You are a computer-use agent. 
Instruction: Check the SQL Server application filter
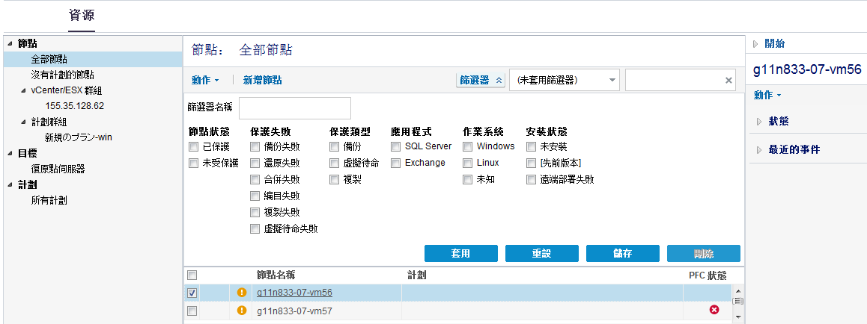coord(396,146)
